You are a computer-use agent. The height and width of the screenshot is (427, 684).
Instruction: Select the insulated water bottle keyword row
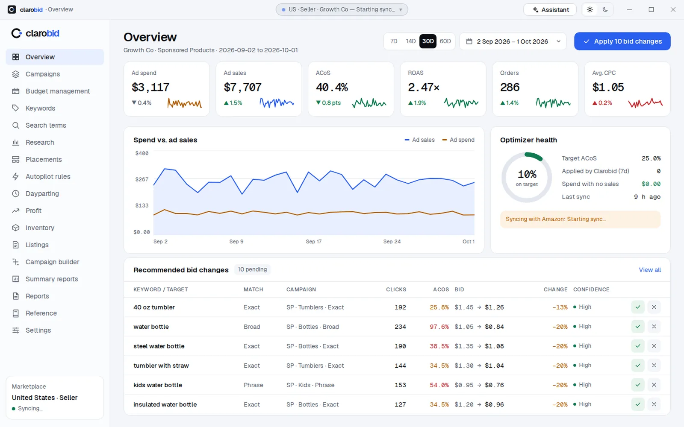[397, 404]
